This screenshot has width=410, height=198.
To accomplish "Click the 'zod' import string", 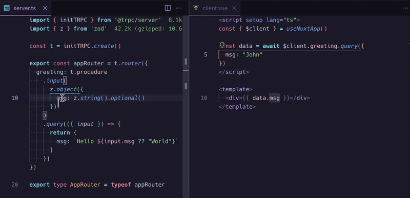I will click(x=99, y=29).
